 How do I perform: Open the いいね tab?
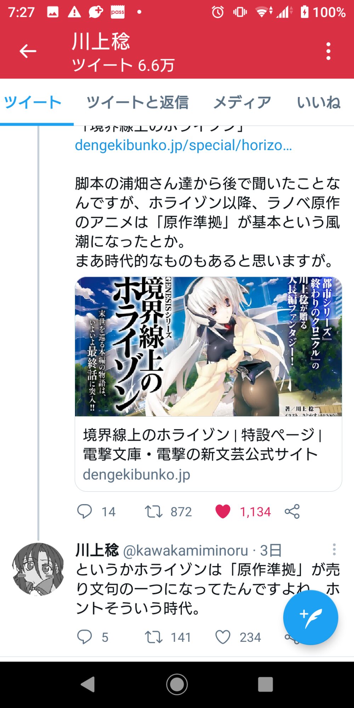pyautogui.click(x=319, y=102)
